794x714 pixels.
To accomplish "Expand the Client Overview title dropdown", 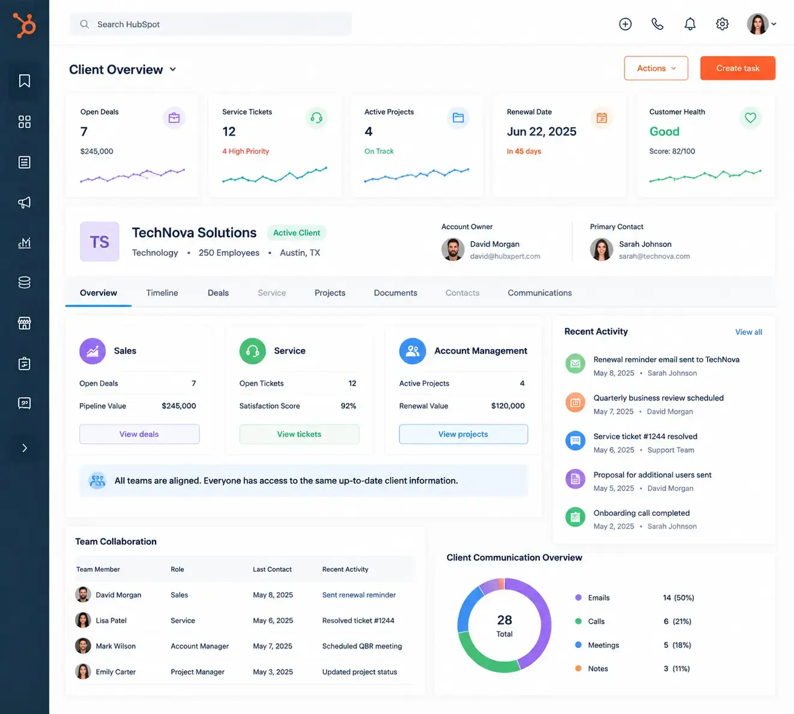I will [173, 69].
